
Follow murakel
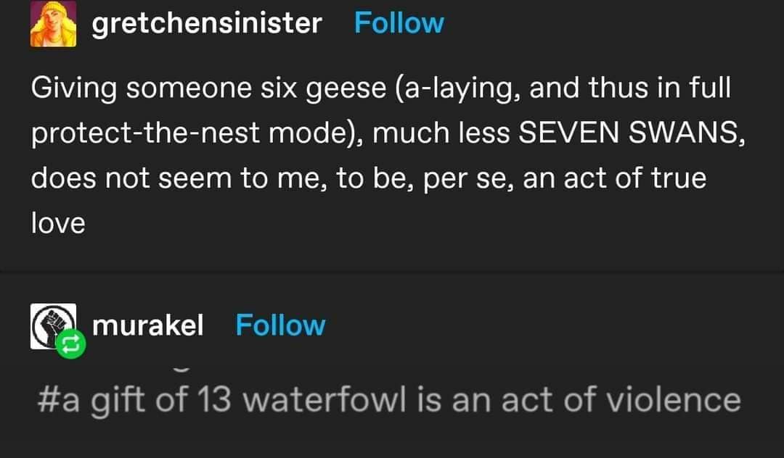pyautogui.click(x=280, y=325)
